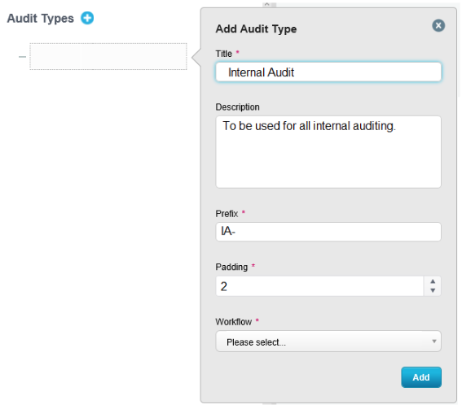This screenshot has width=462, height=409.
Task: Select the empty dashed audit type placeholder
Action: [x=108, y=56]
